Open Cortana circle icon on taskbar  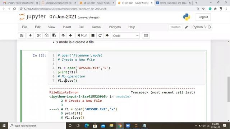(x=70, y=126)
